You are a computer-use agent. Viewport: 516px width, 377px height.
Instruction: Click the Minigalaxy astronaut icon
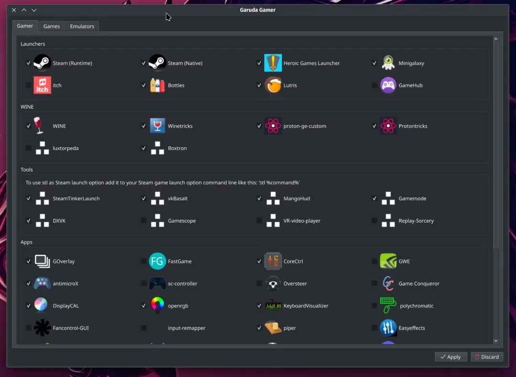coord(388,63)
